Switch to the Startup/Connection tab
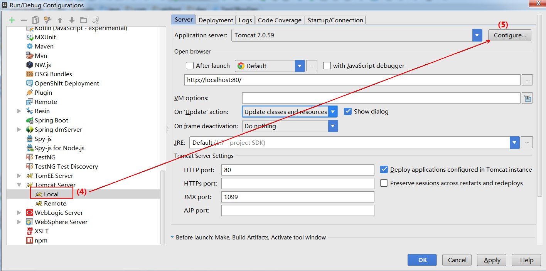The image size is (546, 271). 335,20
